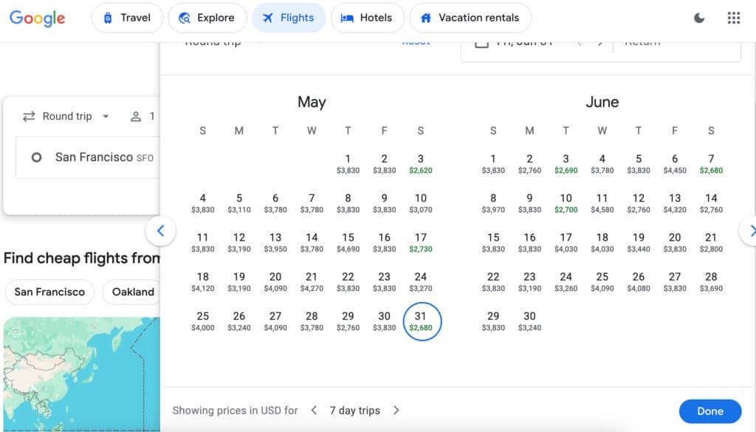Select the San Francisco chip
This screenshot has height=432, width=756.
[49, 292]
